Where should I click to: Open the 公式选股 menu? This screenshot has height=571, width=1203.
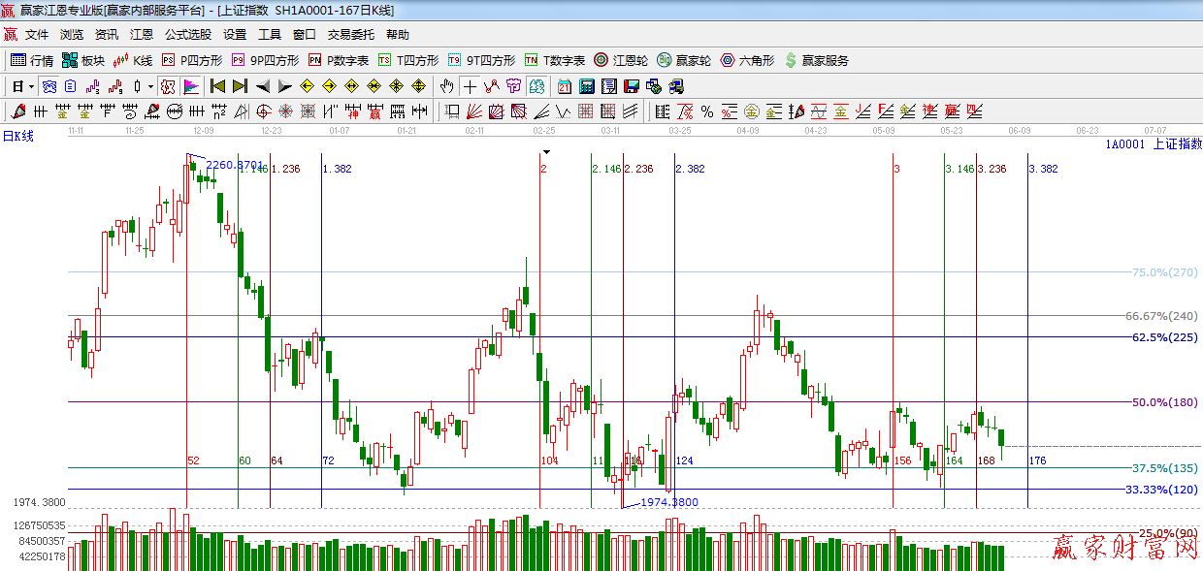click(187, 34)
